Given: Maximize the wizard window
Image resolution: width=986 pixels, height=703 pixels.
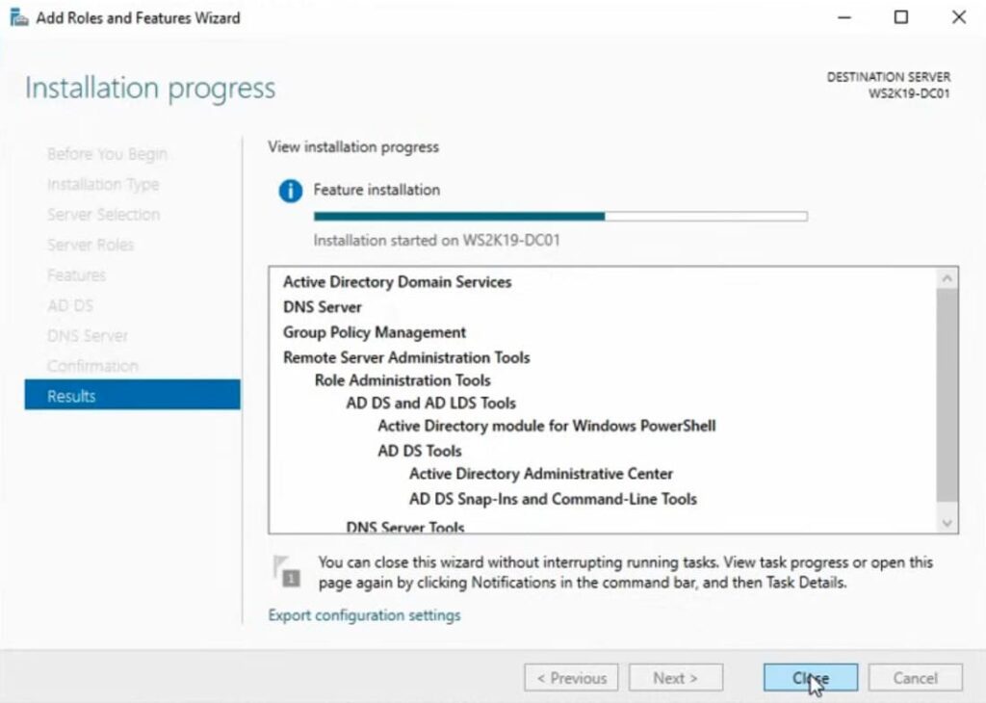Looking at the screenshot, I should click(901, 17).
